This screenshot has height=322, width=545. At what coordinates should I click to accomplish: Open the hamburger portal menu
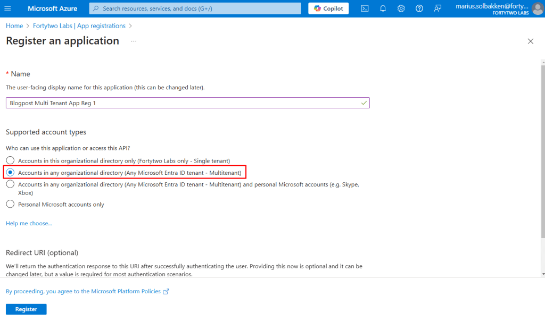(8, 9)
